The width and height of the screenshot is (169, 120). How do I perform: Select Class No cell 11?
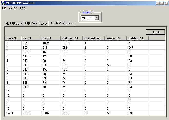tap(8, 91)
